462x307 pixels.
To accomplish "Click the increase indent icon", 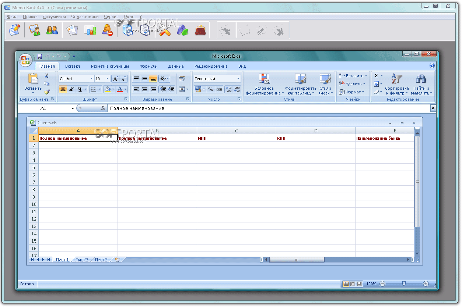I will click(x=171, y=89).
